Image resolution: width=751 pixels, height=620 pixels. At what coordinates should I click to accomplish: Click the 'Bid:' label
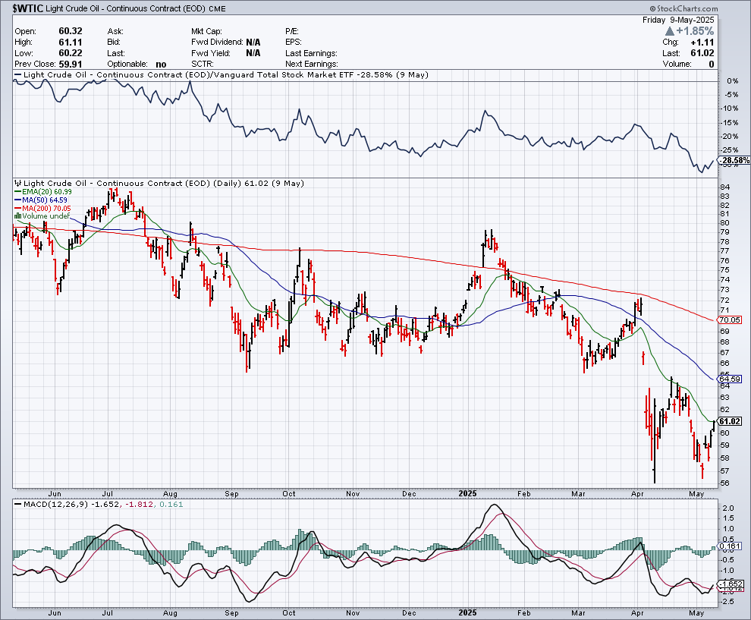click(x=114, y=42)
